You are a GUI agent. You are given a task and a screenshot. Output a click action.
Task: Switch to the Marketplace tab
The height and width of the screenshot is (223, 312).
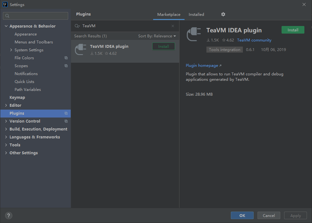click(x=169, y=15)
